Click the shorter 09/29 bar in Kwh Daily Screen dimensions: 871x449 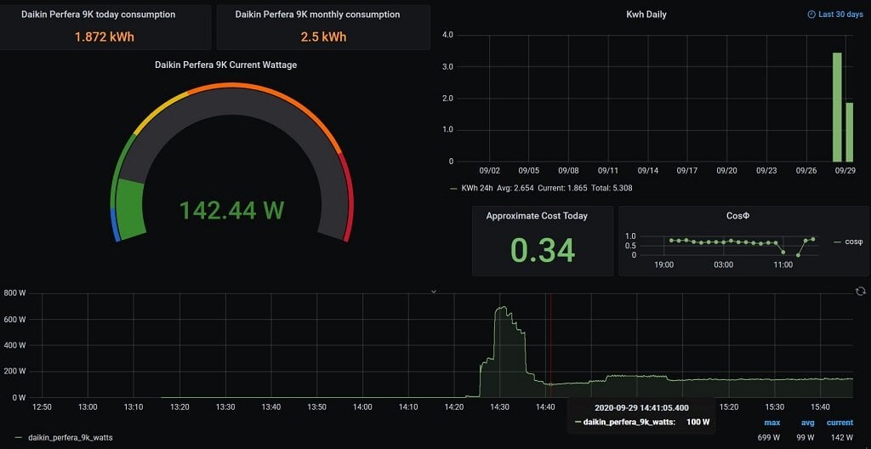(850, 133)
